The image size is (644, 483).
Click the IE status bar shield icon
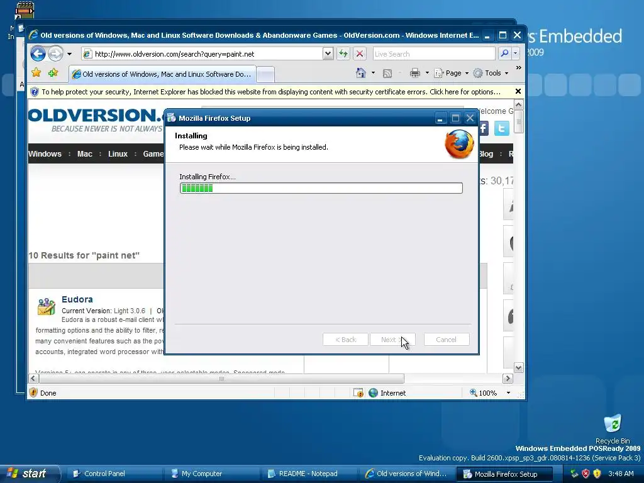(33, 392)
